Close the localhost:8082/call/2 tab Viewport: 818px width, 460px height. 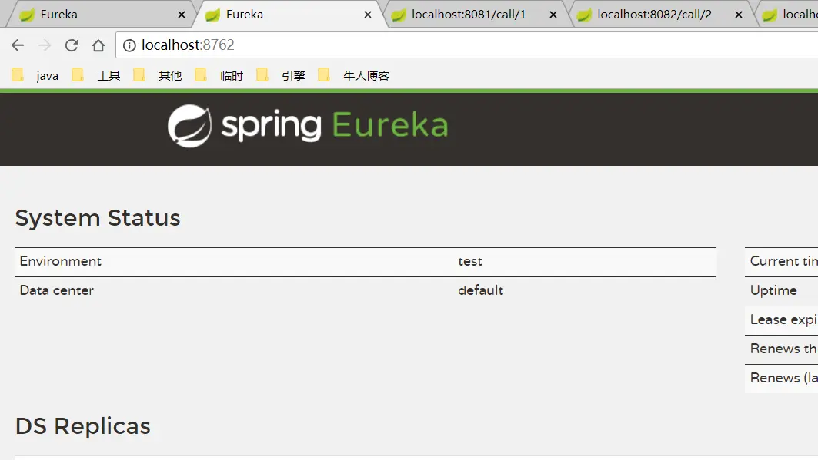point(739,15)
